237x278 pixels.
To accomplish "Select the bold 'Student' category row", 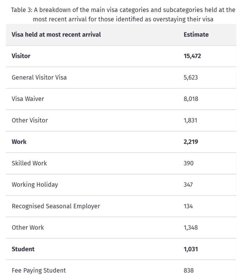I will (x=121, y=249).
